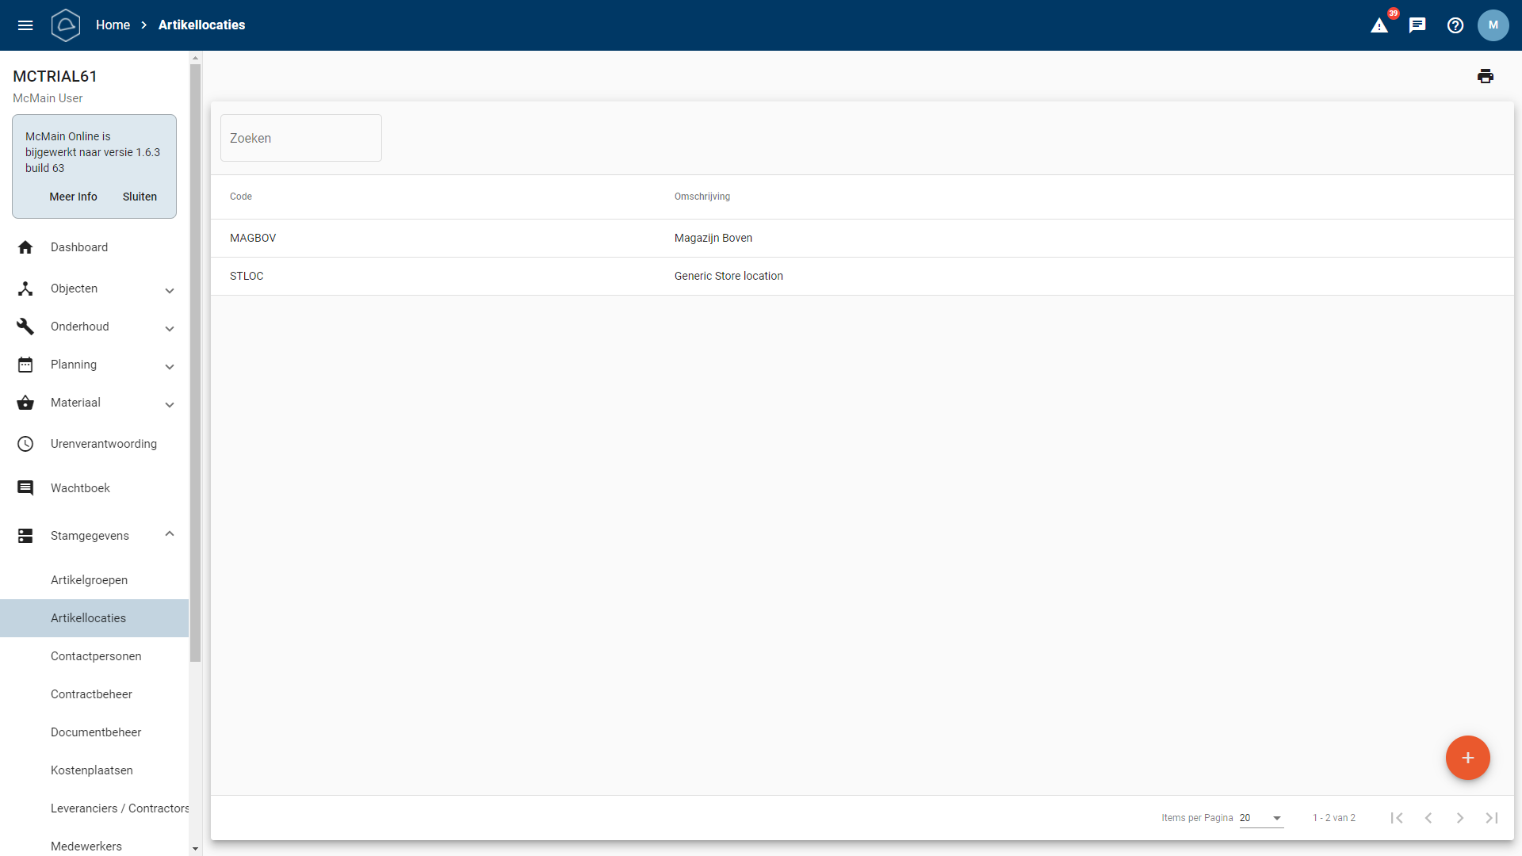Open the warning notifications icon
This screenshot has width=1522, height=856.
coord(1379,25)
